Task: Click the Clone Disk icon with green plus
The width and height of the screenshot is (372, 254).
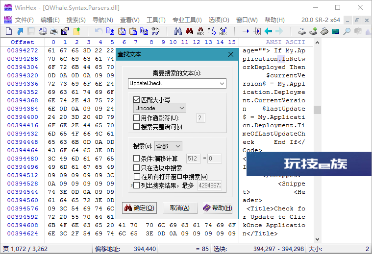Action: coord(313,31)
